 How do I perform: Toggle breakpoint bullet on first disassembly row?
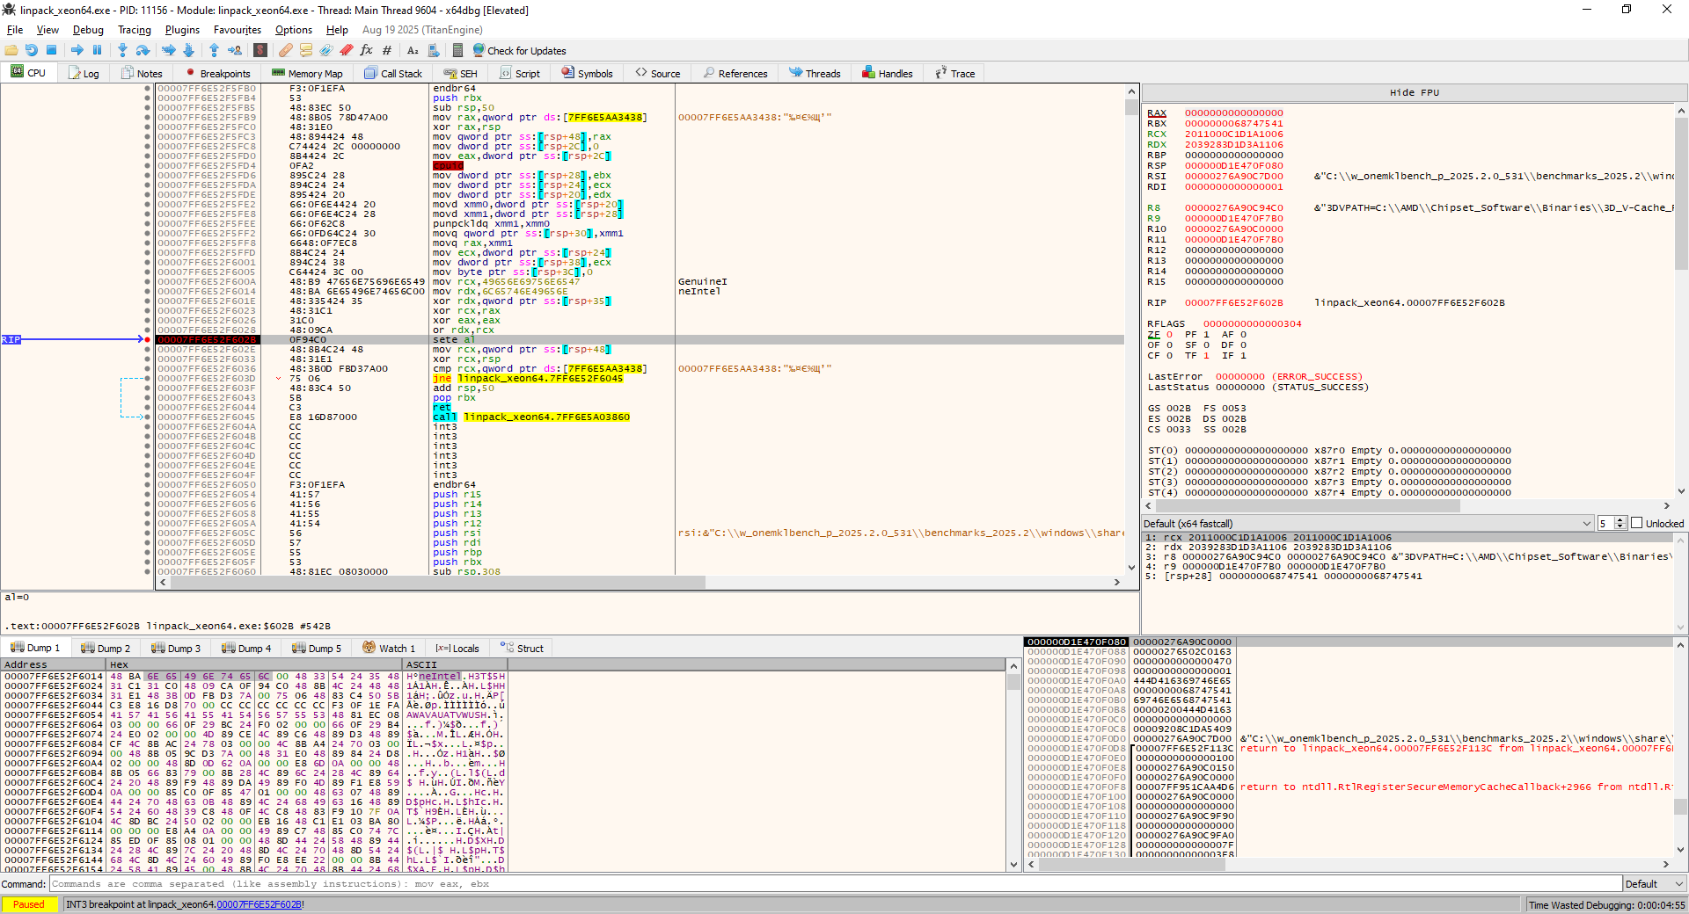click(148, 89)
